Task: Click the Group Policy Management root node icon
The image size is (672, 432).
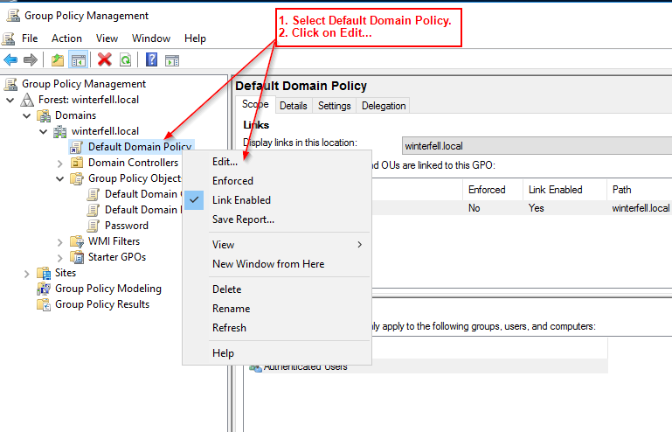Action: [10, 84]
